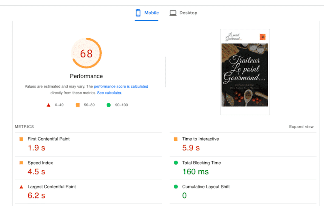Viewport: 324px width, 206px height.
Task: Click green circle beside Cumulative Layout Shift
Action: (176, 187)
